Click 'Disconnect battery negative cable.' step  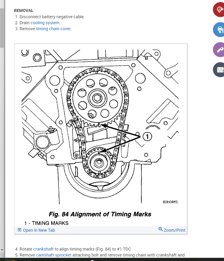coord(52,17)
